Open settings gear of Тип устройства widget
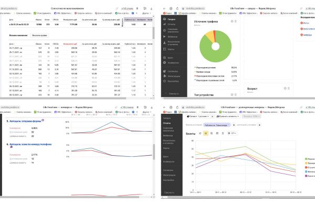The width and height of the screenshot is (315, 205). coord(232,95)
